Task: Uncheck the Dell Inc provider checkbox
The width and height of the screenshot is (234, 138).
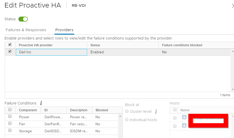Action: [10, 51]
